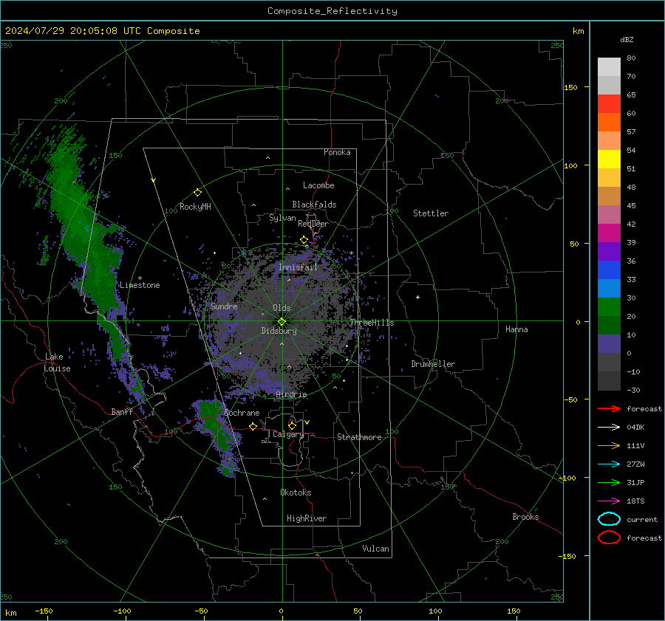Click the RedDeer city label
The height and width of the screenshot is (621, 665).
point(313,224)
